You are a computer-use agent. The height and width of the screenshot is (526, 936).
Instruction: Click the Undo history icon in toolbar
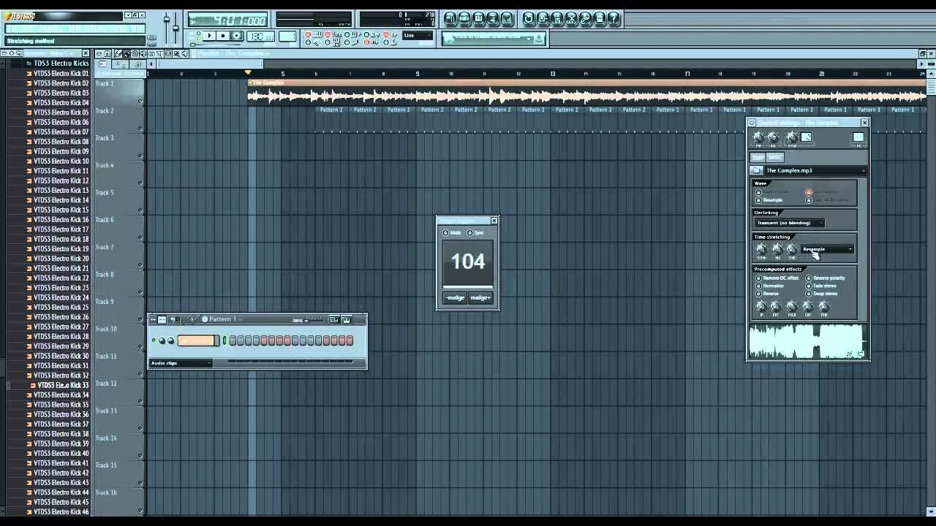528,19
